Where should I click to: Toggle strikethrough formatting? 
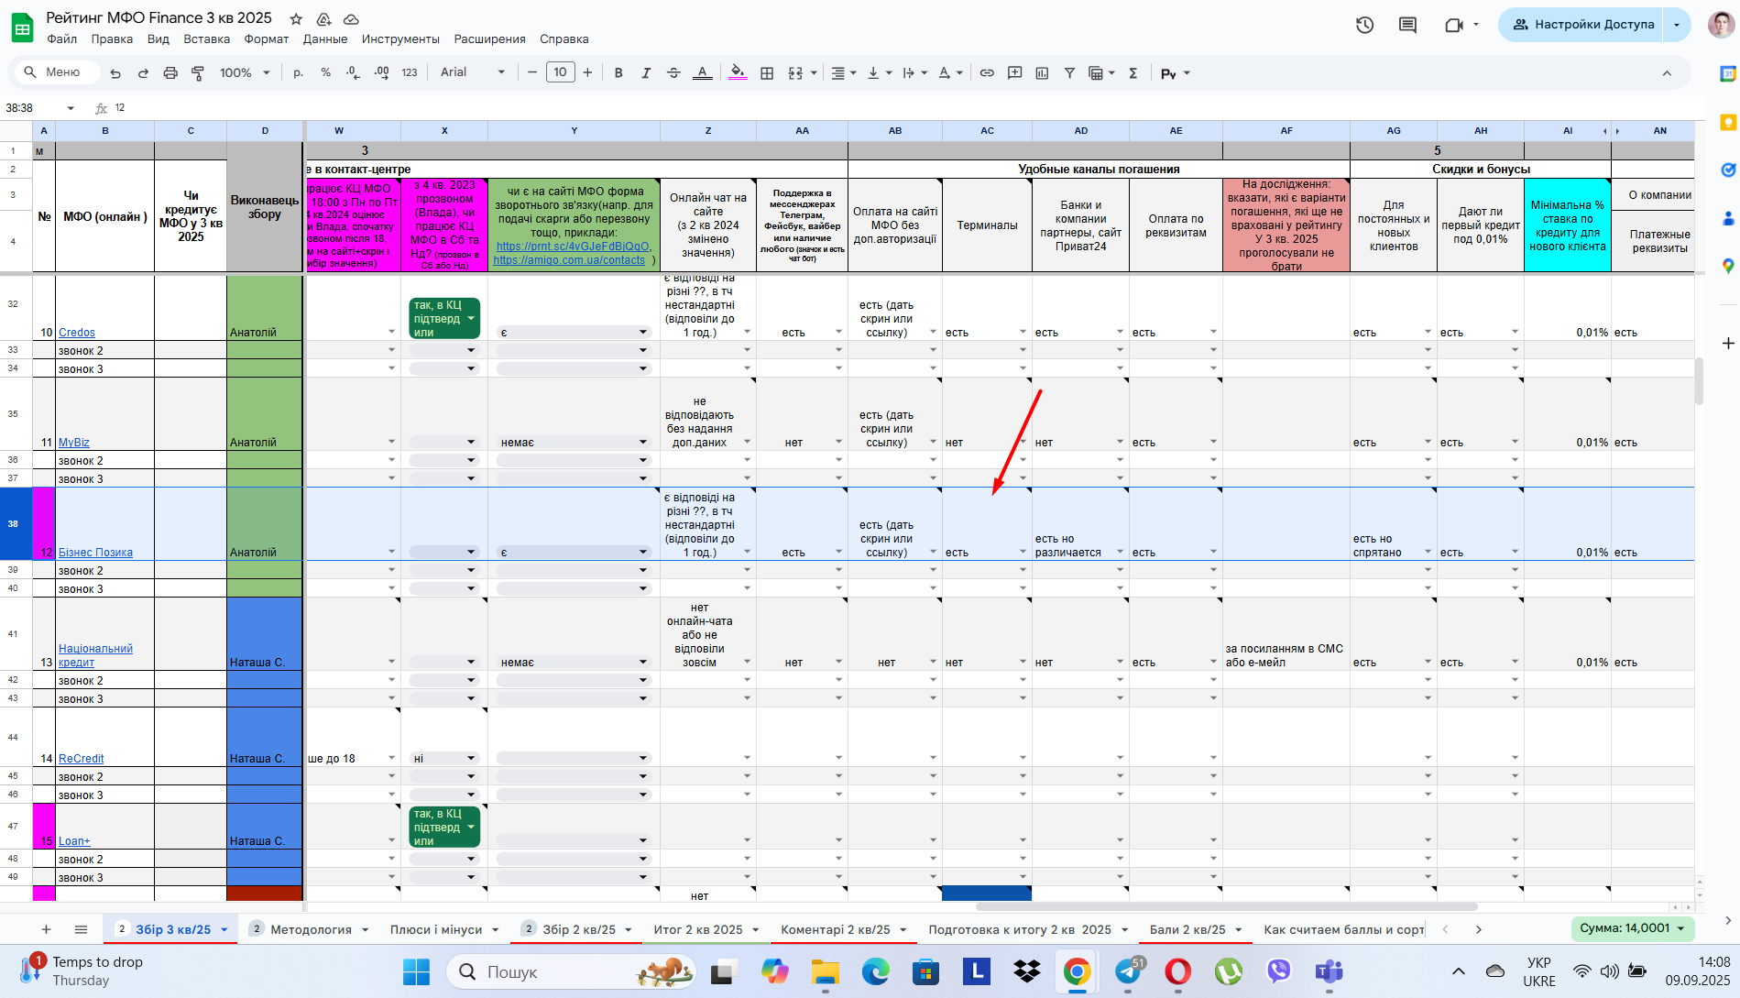(x=673, y=73)
